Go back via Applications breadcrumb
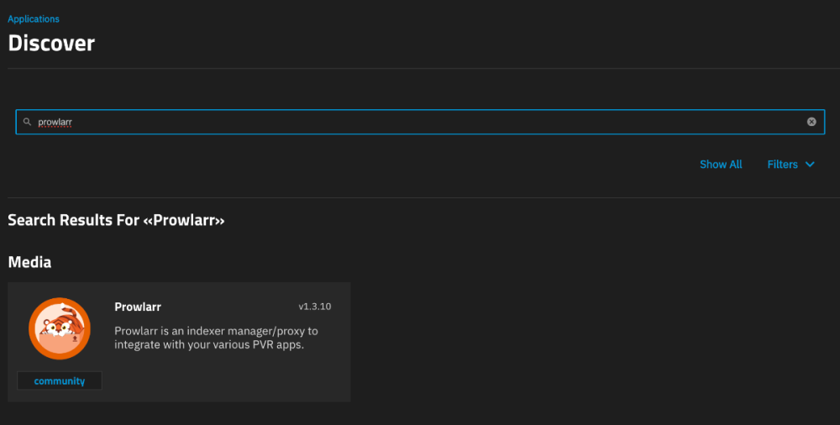Screen dimensions: 840x425 (34, 18)
